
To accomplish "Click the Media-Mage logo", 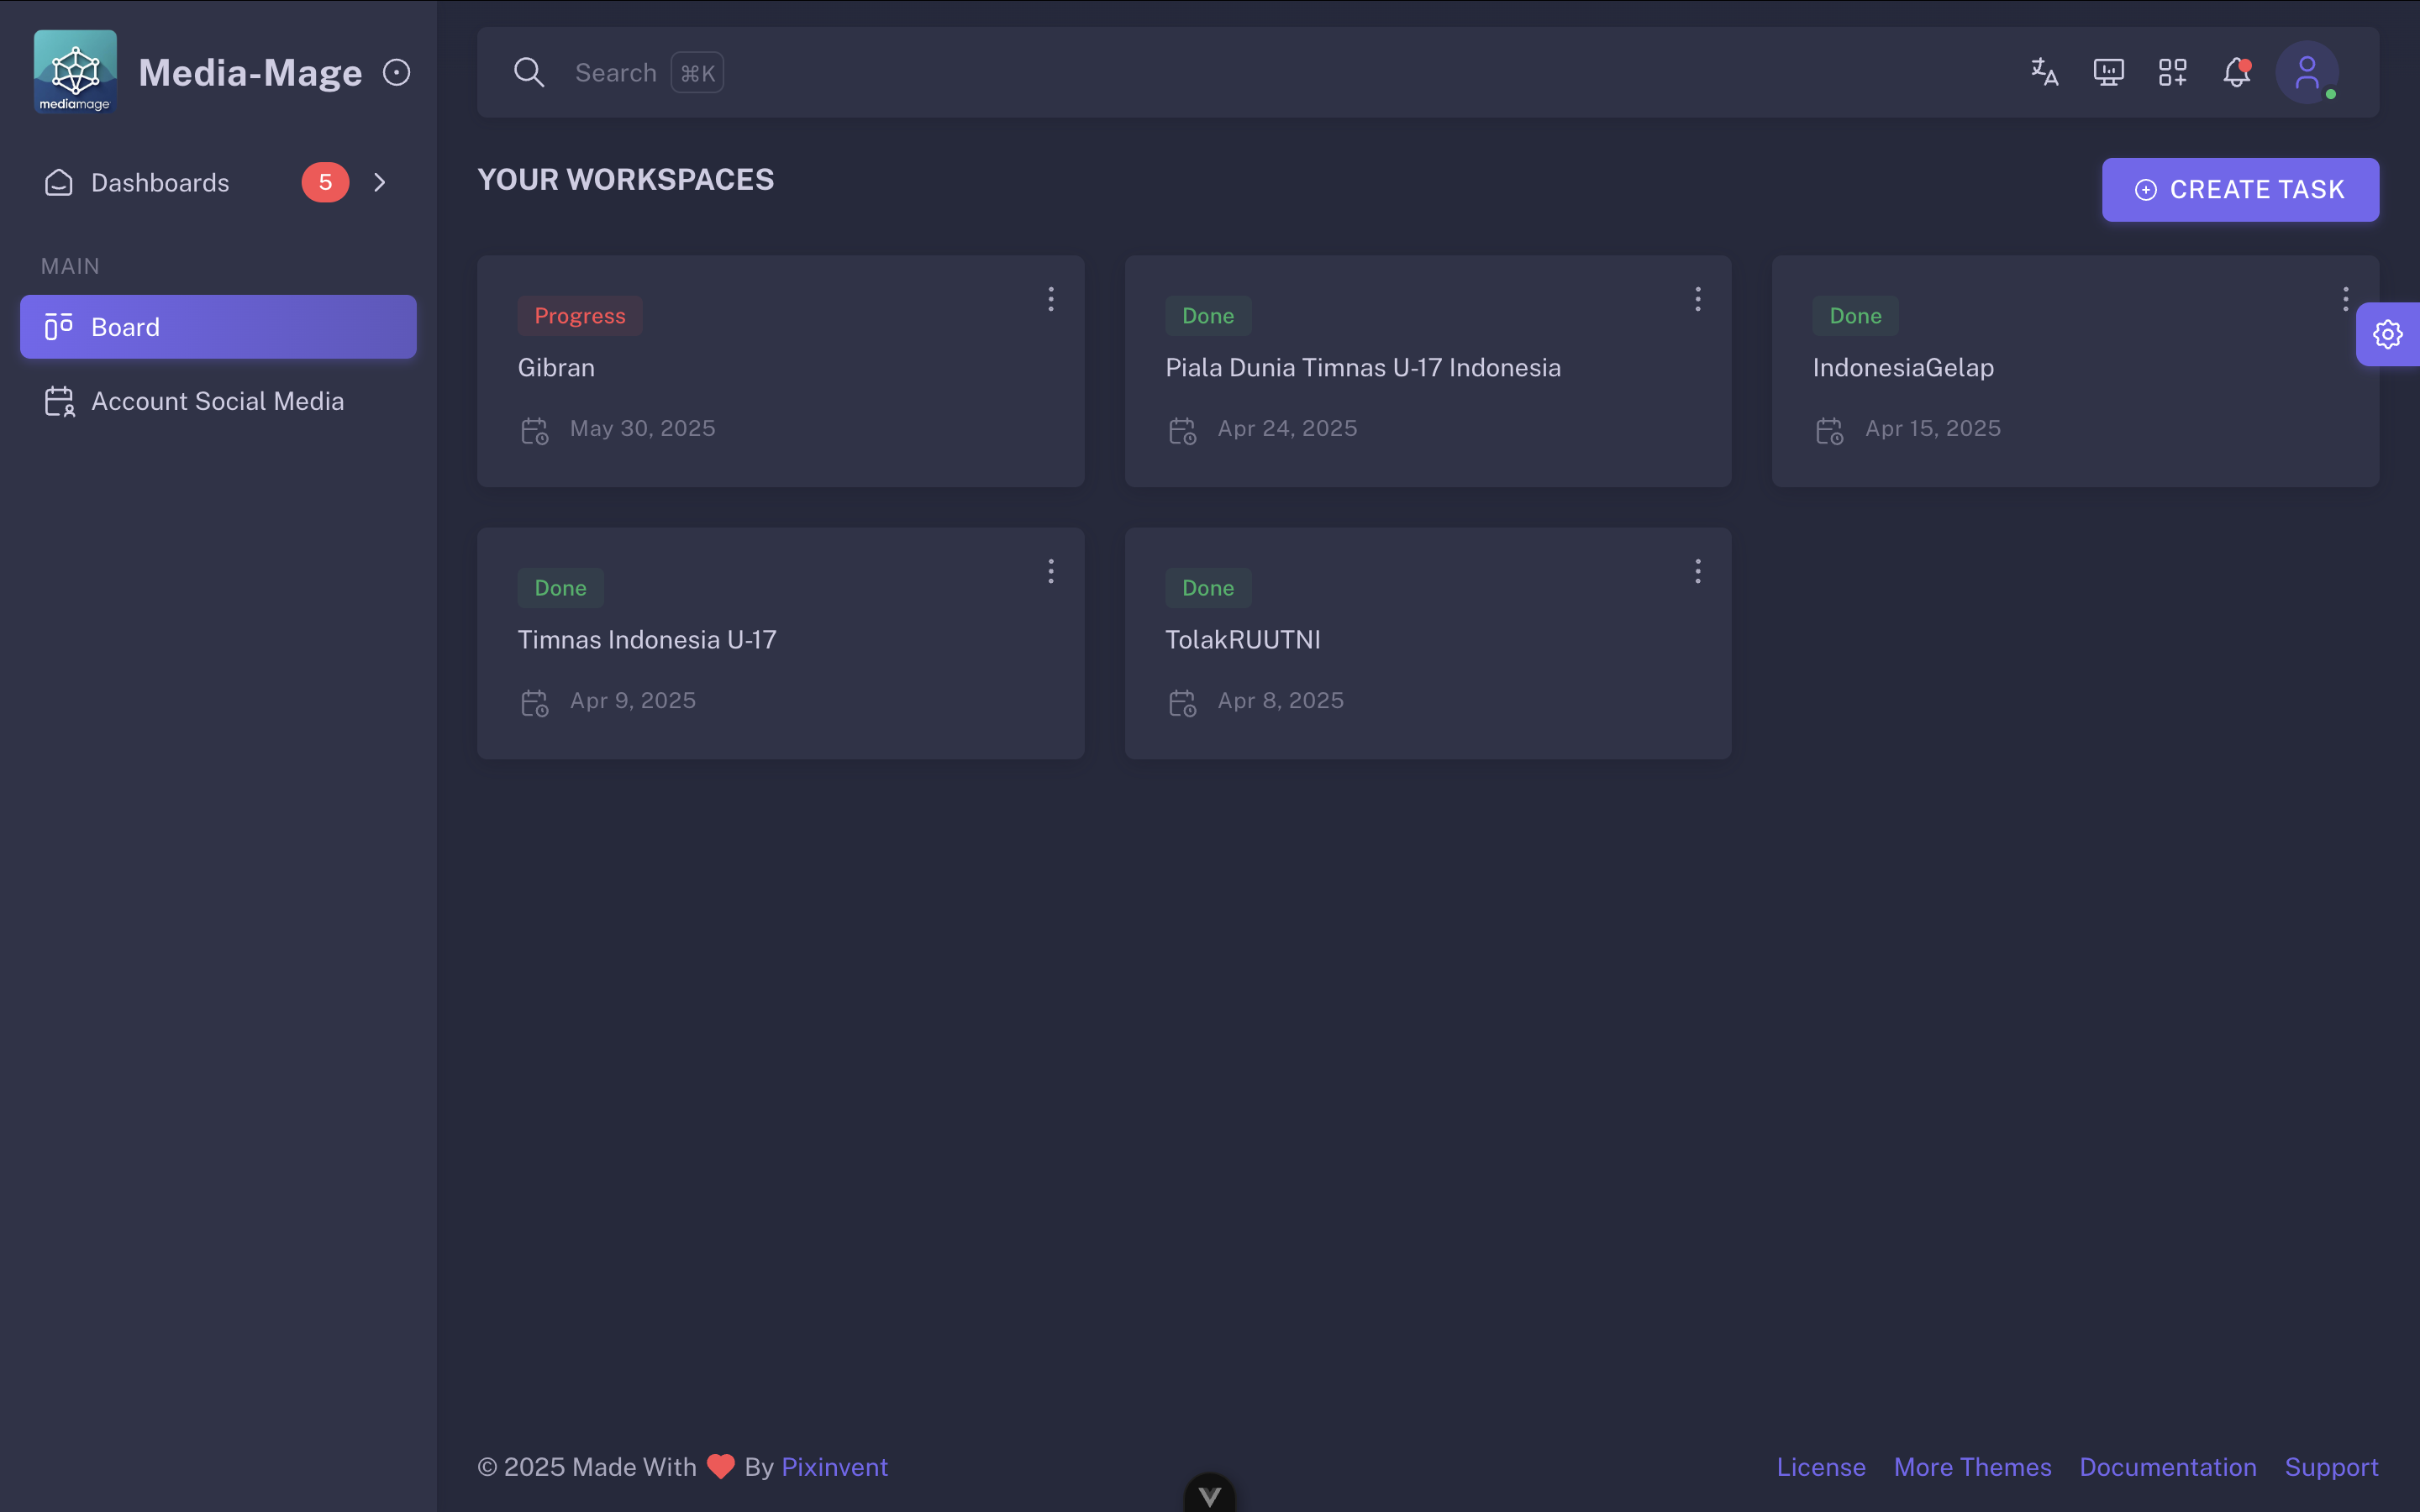I will pos(75,71).
